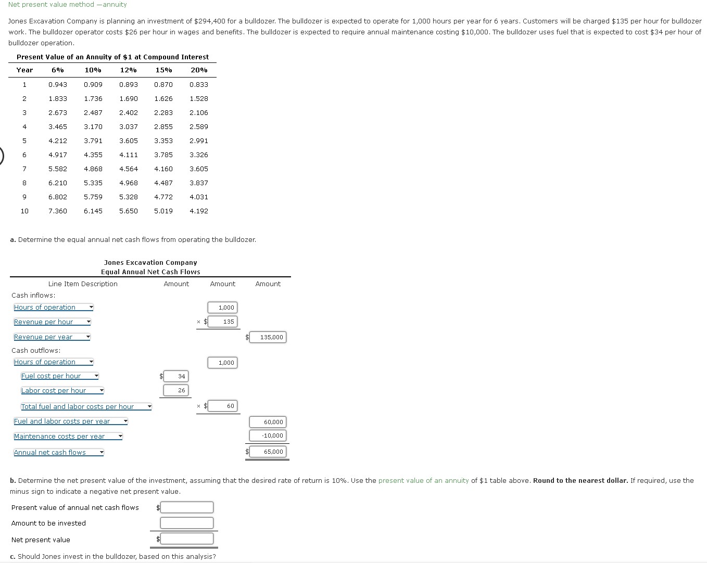707x563 pixels.
Task: Click the 65,000 annual net cash flows field
Action: (268, 451)
